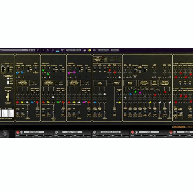Click the noise generator color slider
193x193 pixels.
(x=8, y=81)
